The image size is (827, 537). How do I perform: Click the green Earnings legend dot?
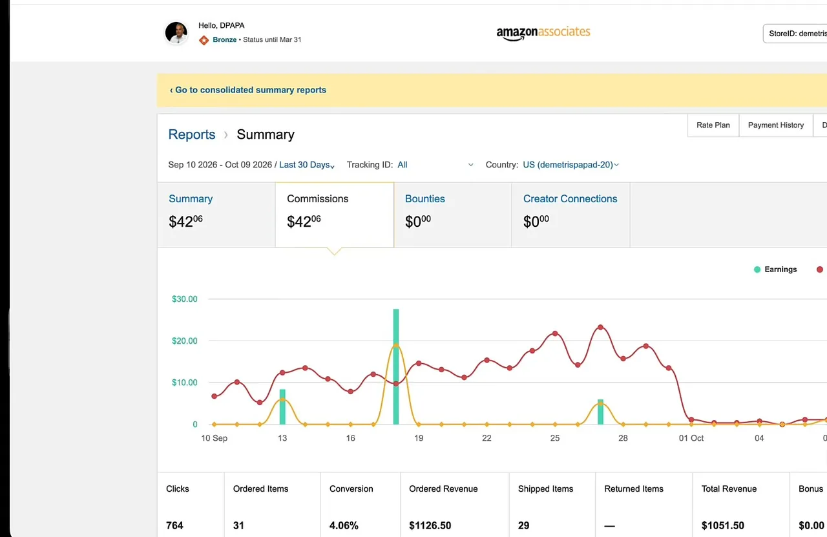[757, 269]
